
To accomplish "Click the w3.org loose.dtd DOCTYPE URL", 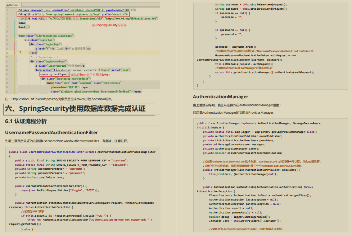I will point(131,19).
